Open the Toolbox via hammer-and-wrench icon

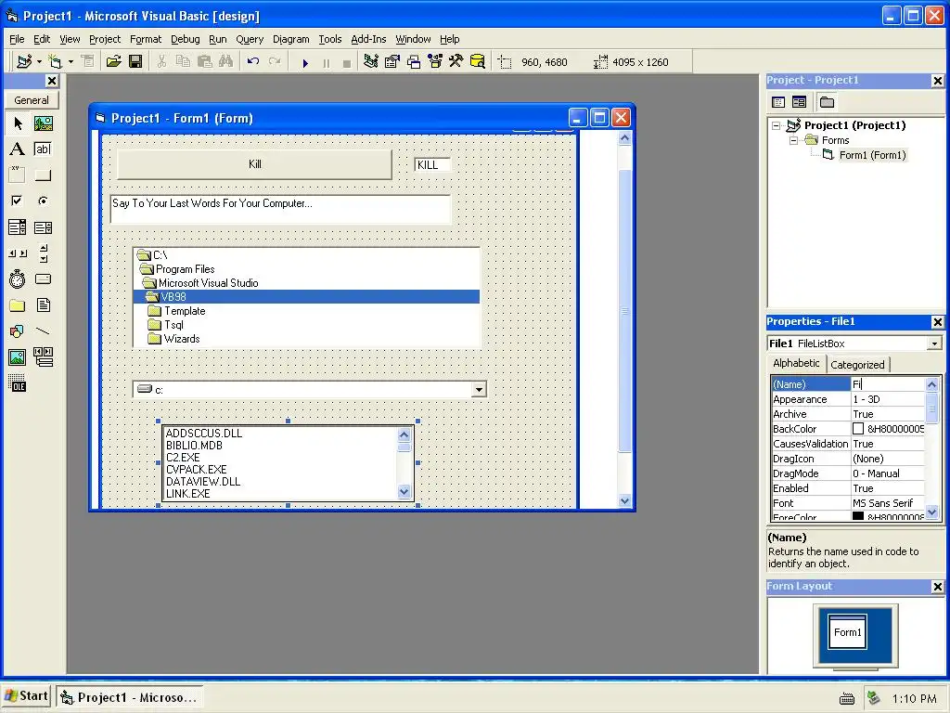point(456,61)
